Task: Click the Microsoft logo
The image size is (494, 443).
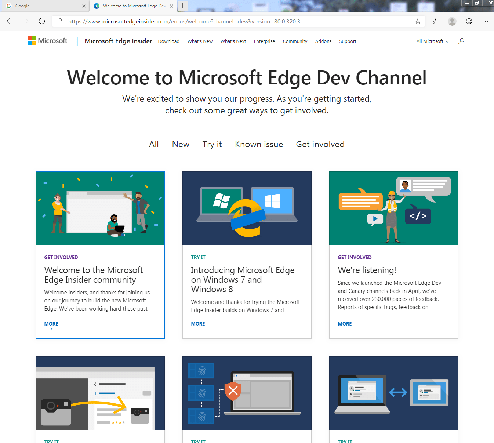Action: click(47, 41)
